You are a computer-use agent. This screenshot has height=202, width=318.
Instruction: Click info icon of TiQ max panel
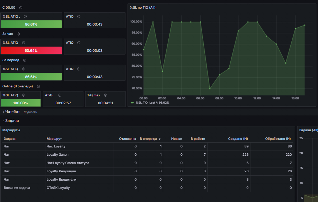tap(105, 95)
